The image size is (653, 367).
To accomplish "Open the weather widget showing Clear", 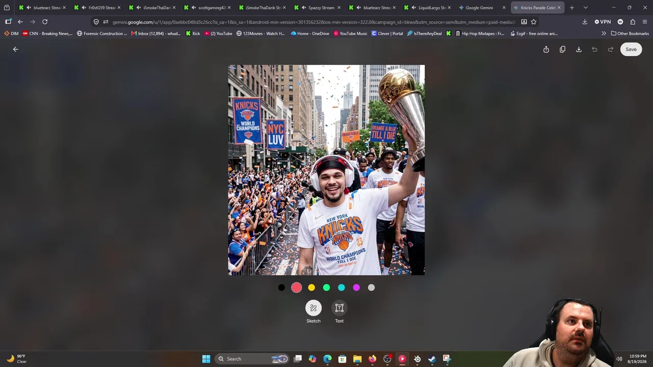I will (16, 359).
